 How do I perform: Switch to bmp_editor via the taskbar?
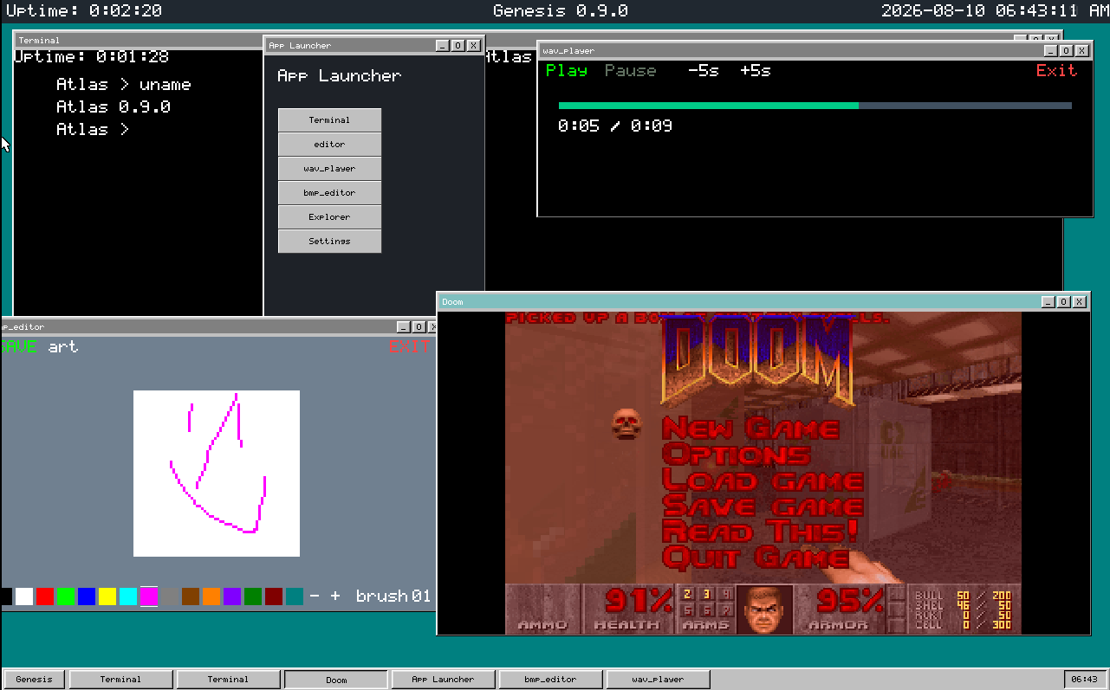pos(551,680)
